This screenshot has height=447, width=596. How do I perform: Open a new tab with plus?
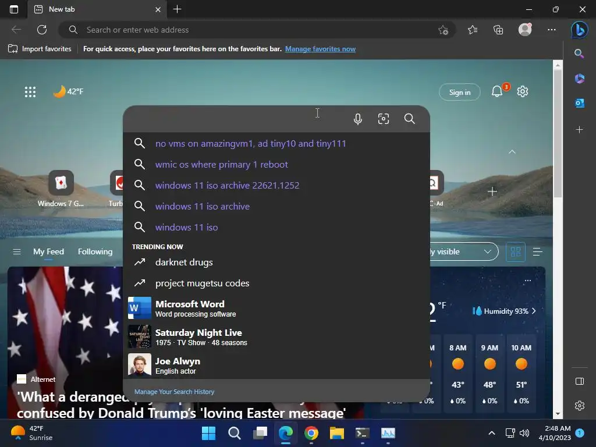177,9
